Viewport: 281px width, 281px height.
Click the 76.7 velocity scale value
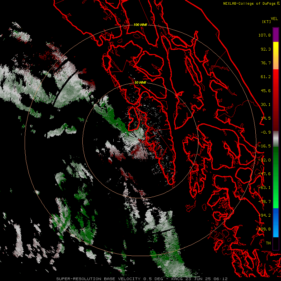(266, 63)
